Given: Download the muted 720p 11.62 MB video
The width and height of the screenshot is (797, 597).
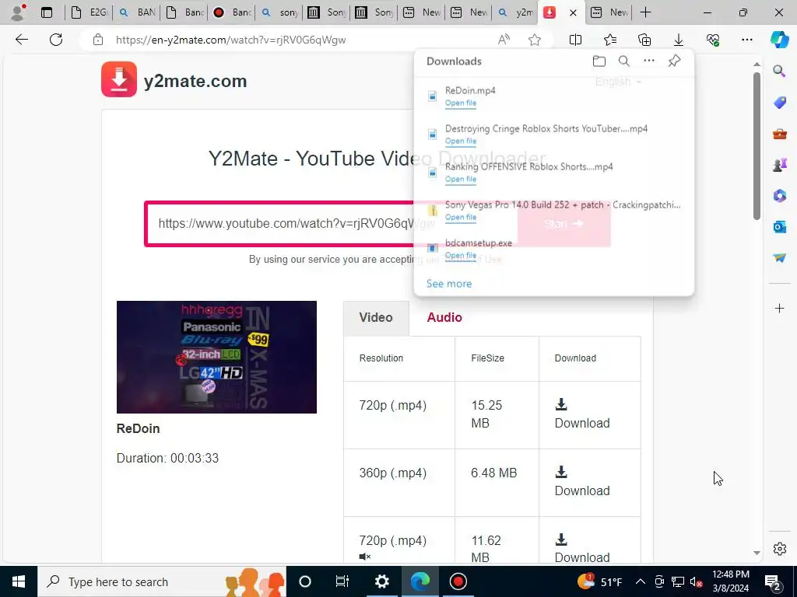Looking at the screenshot, I should (x=582, y=548).
